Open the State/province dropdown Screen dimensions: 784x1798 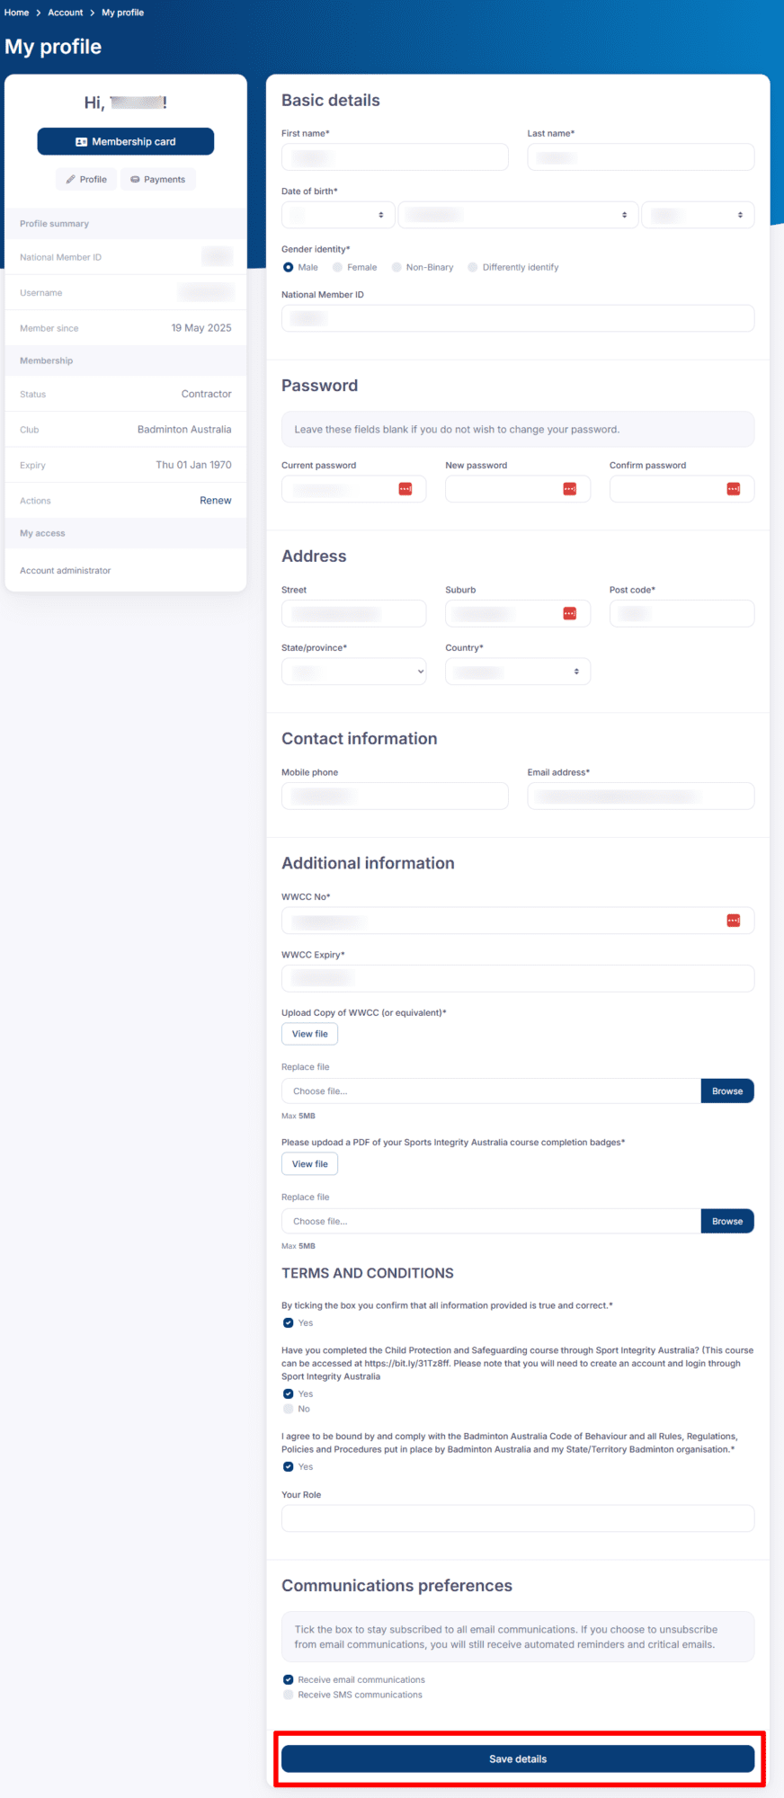click(353, 672)
